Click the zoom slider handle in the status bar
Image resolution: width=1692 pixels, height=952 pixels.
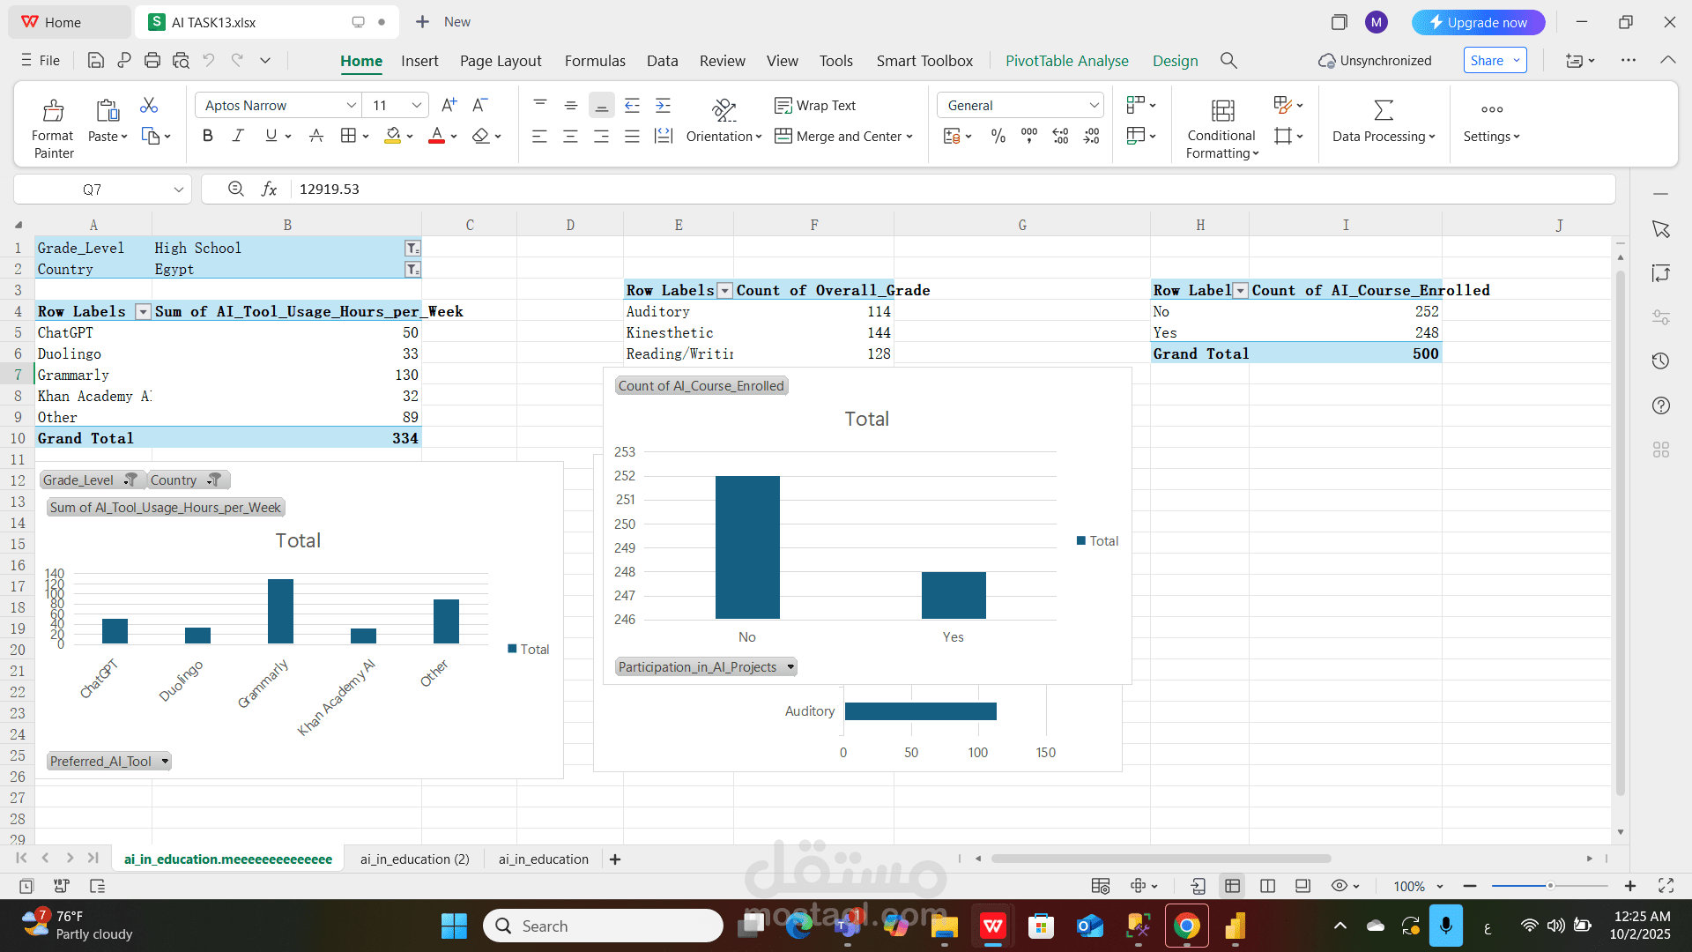1550,886
